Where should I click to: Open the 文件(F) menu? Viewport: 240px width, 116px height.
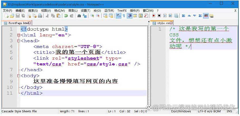(x=7, y=11)
